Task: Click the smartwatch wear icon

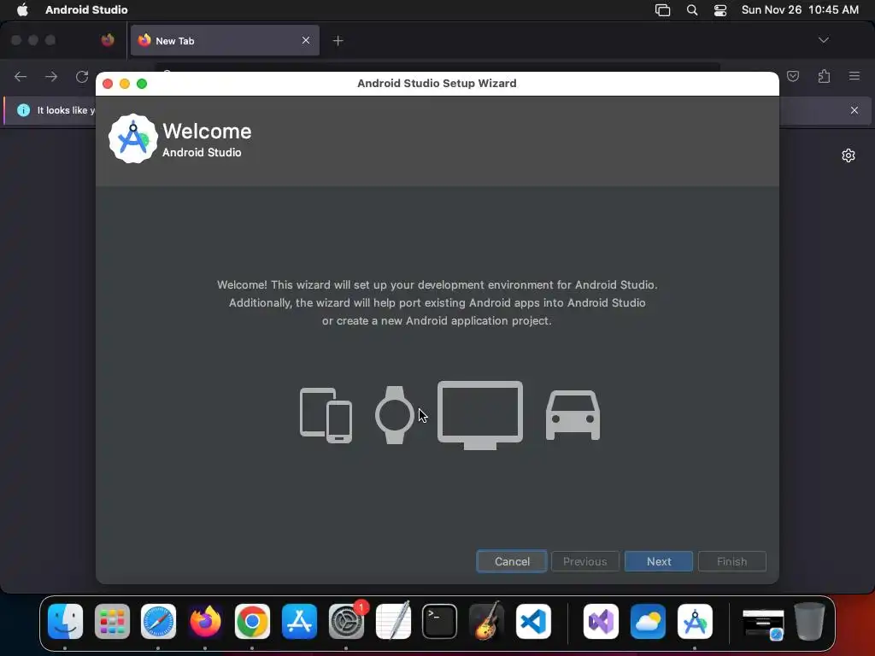Action: coord(395,415)
